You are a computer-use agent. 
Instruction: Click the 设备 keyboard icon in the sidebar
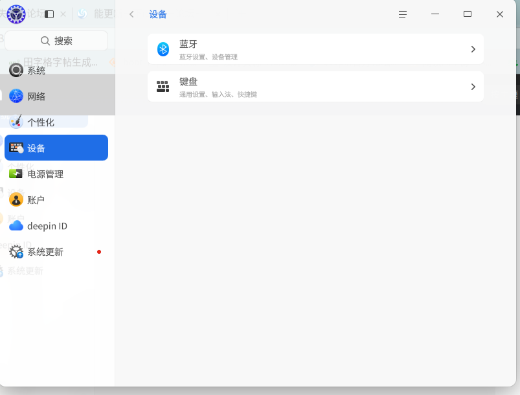click(x=16, y=148)
